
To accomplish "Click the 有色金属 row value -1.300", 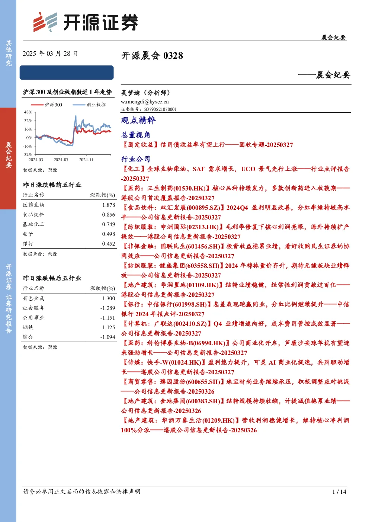I will pyautogui.click(x=108, y=298).
